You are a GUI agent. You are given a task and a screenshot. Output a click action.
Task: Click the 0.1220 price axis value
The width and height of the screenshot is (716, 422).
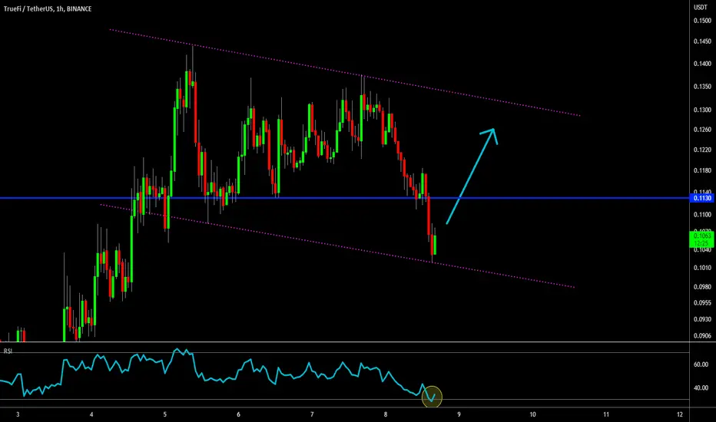pyautogui.click(x=702, y=150)
